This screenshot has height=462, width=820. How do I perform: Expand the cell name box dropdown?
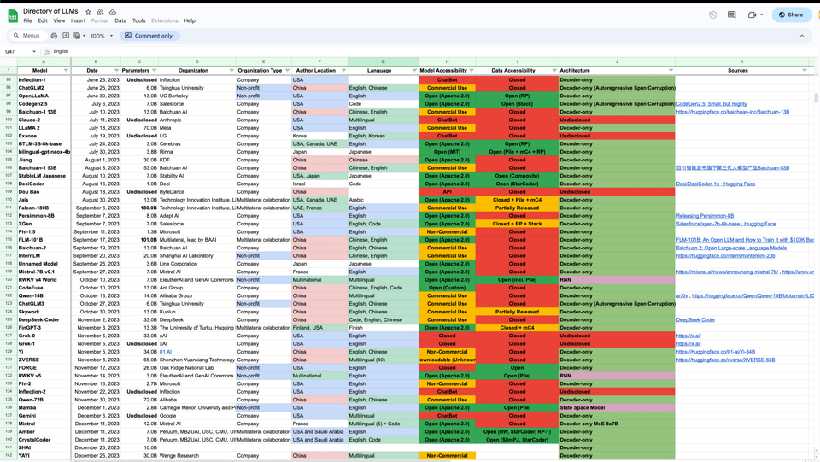pyautogui.click(x=34, y=51)
